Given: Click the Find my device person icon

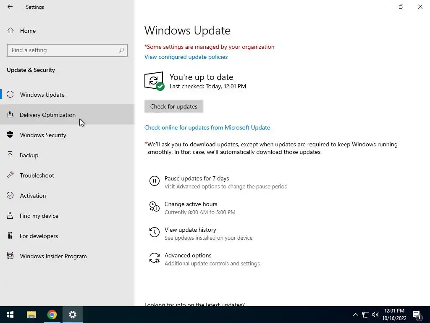Looking at the screenshot, I should coord(10,216).
